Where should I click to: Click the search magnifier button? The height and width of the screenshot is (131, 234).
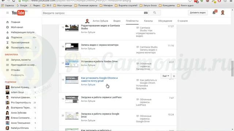[155, 13]
